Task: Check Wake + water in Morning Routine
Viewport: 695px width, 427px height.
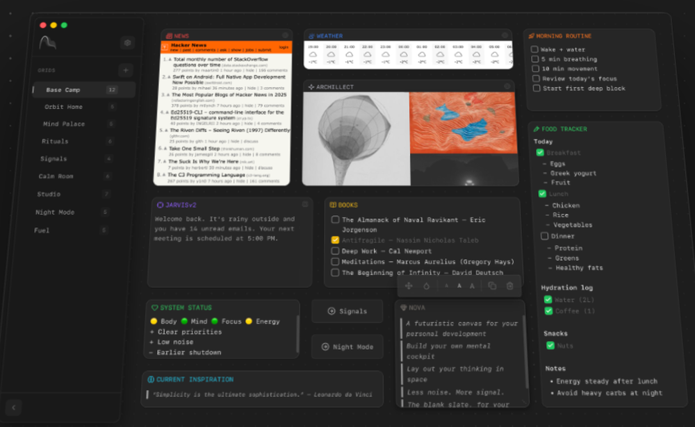Action: pyautogui.click(x=535, y=49)
